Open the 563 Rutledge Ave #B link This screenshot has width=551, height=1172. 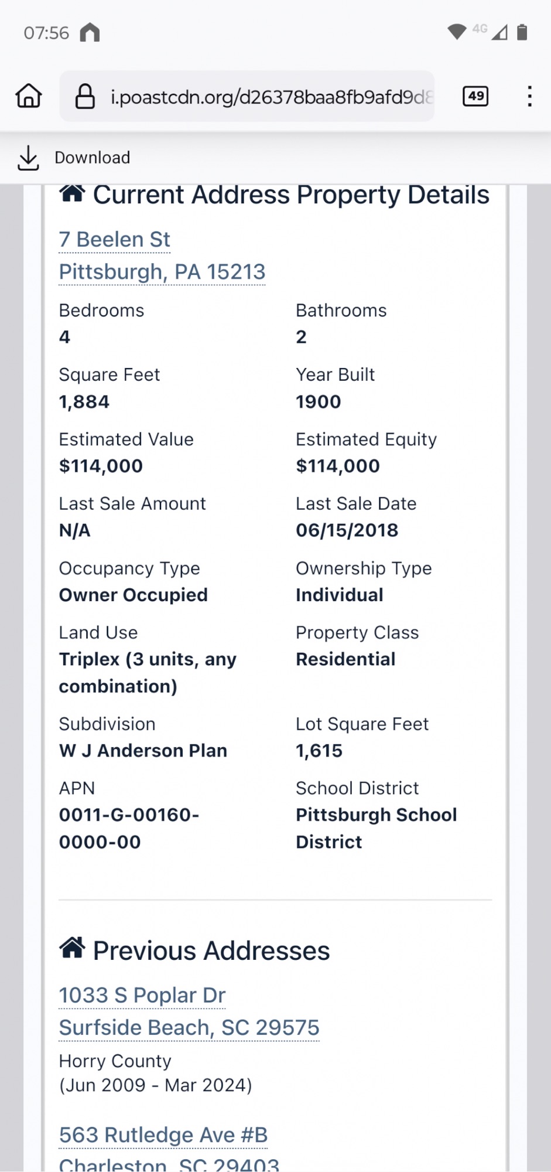[x=163, y=1135]
